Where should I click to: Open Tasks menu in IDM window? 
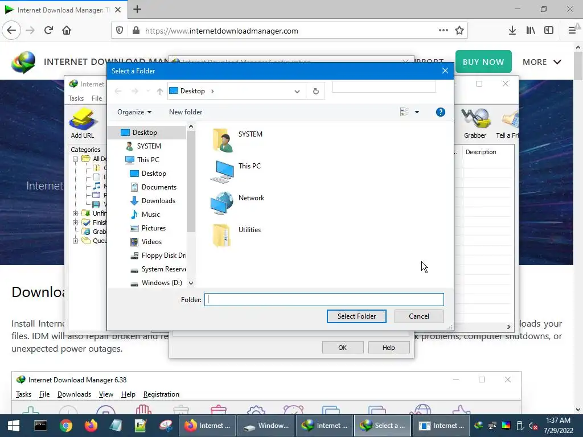(x=76, y=98)
